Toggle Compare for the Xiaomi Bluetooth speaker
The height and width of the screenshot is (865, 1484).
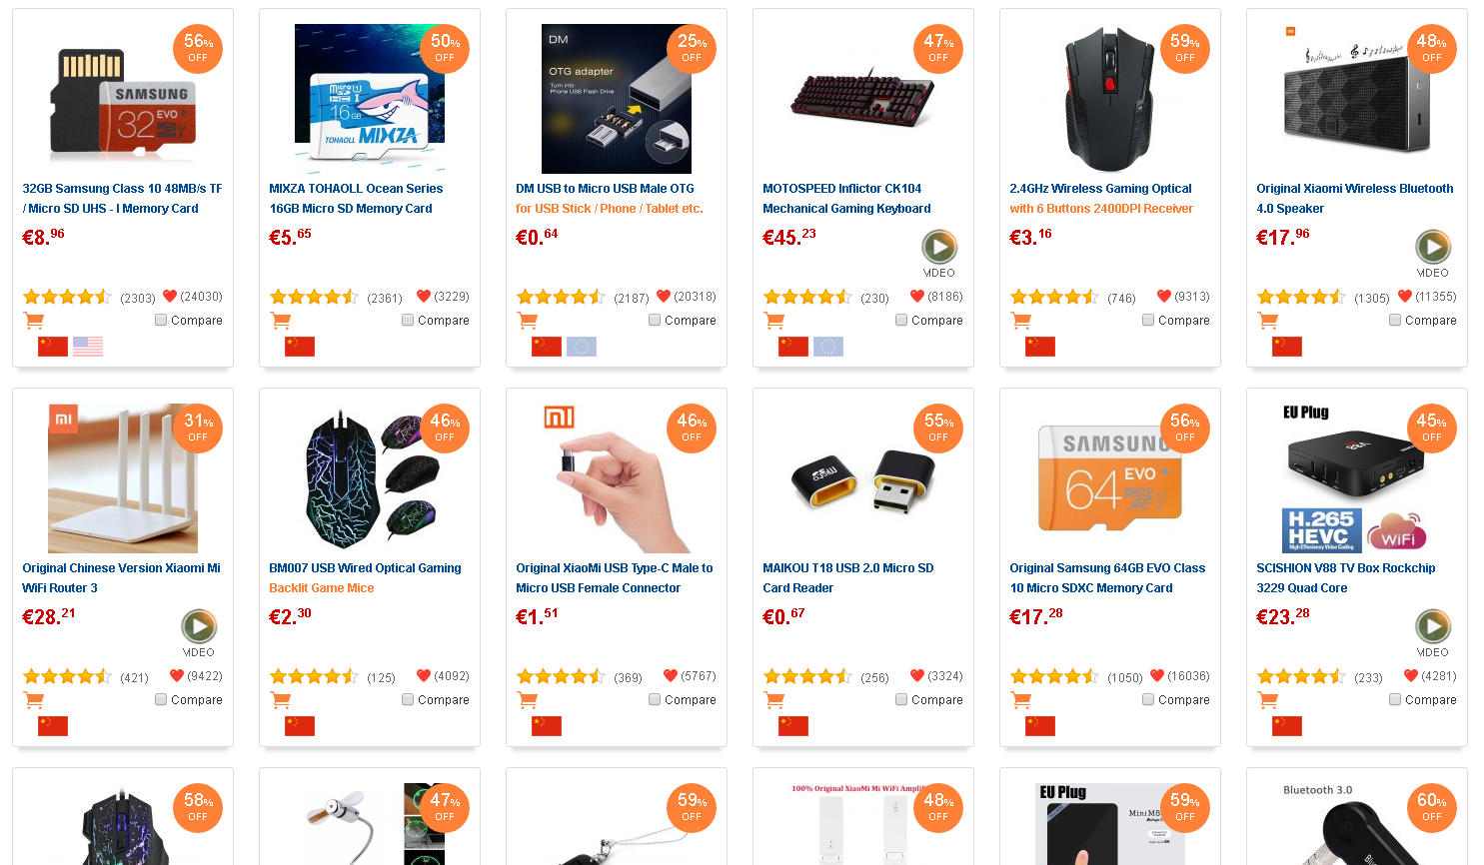1395,320
